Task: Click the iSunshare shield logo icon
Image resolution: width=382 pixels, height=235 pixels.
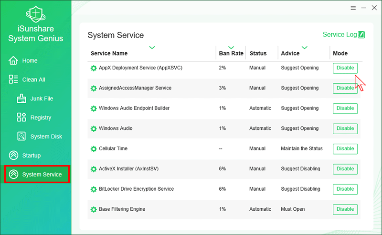Action: point(36,14)
